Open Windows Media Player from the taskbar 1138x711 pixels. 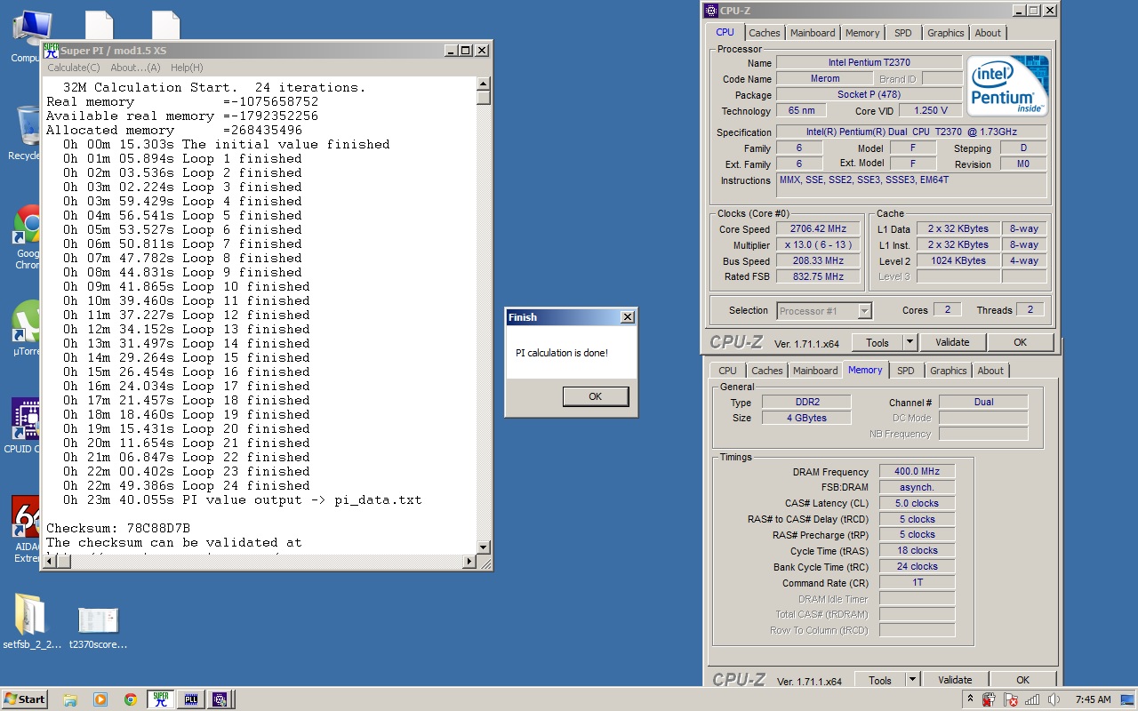coord(100,699)
